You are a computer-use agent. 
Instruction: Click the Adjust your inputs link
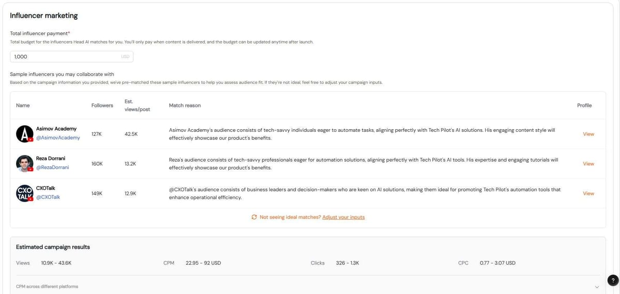344,217
